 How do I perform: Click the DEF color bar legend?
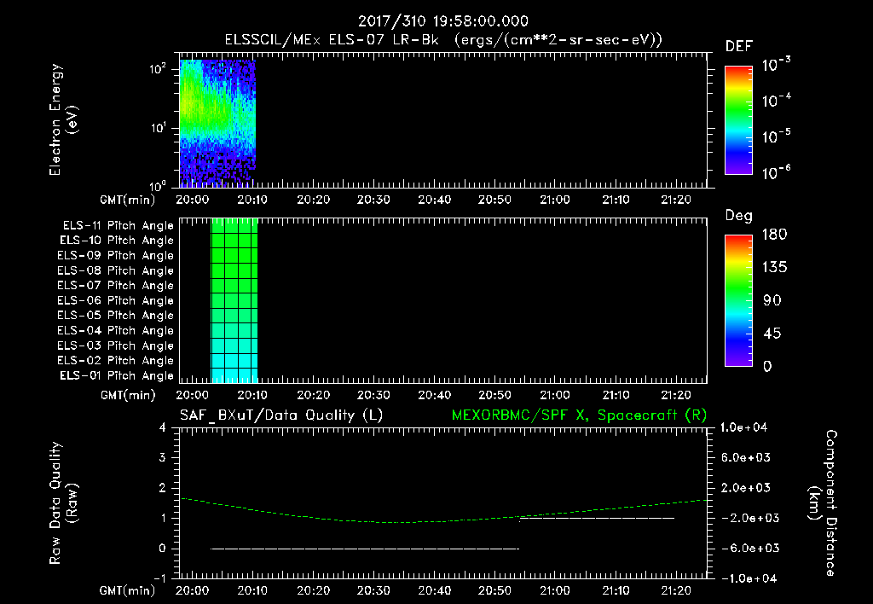click(738, 119)
